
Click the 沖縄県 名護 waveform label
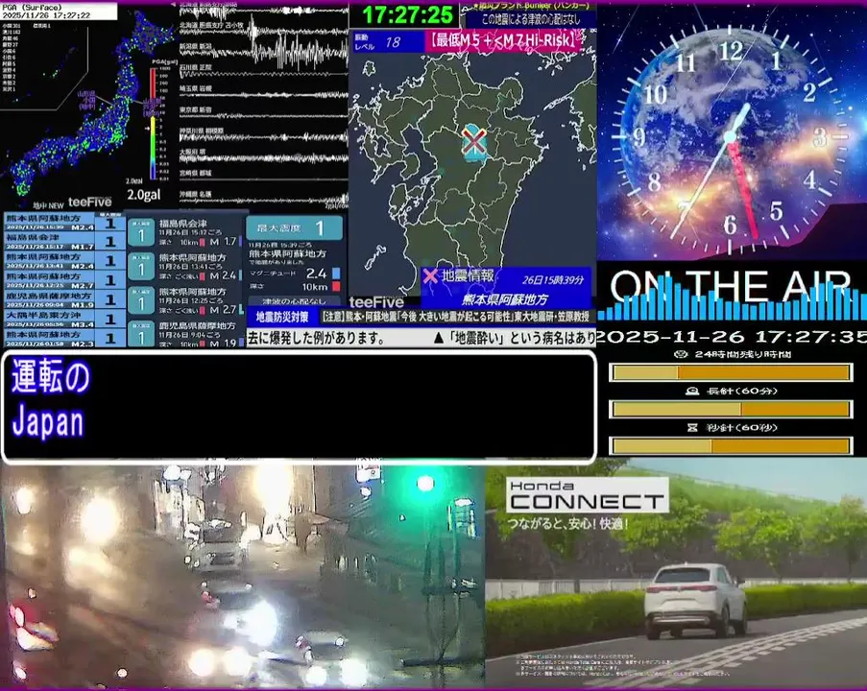tap(195, 194)
